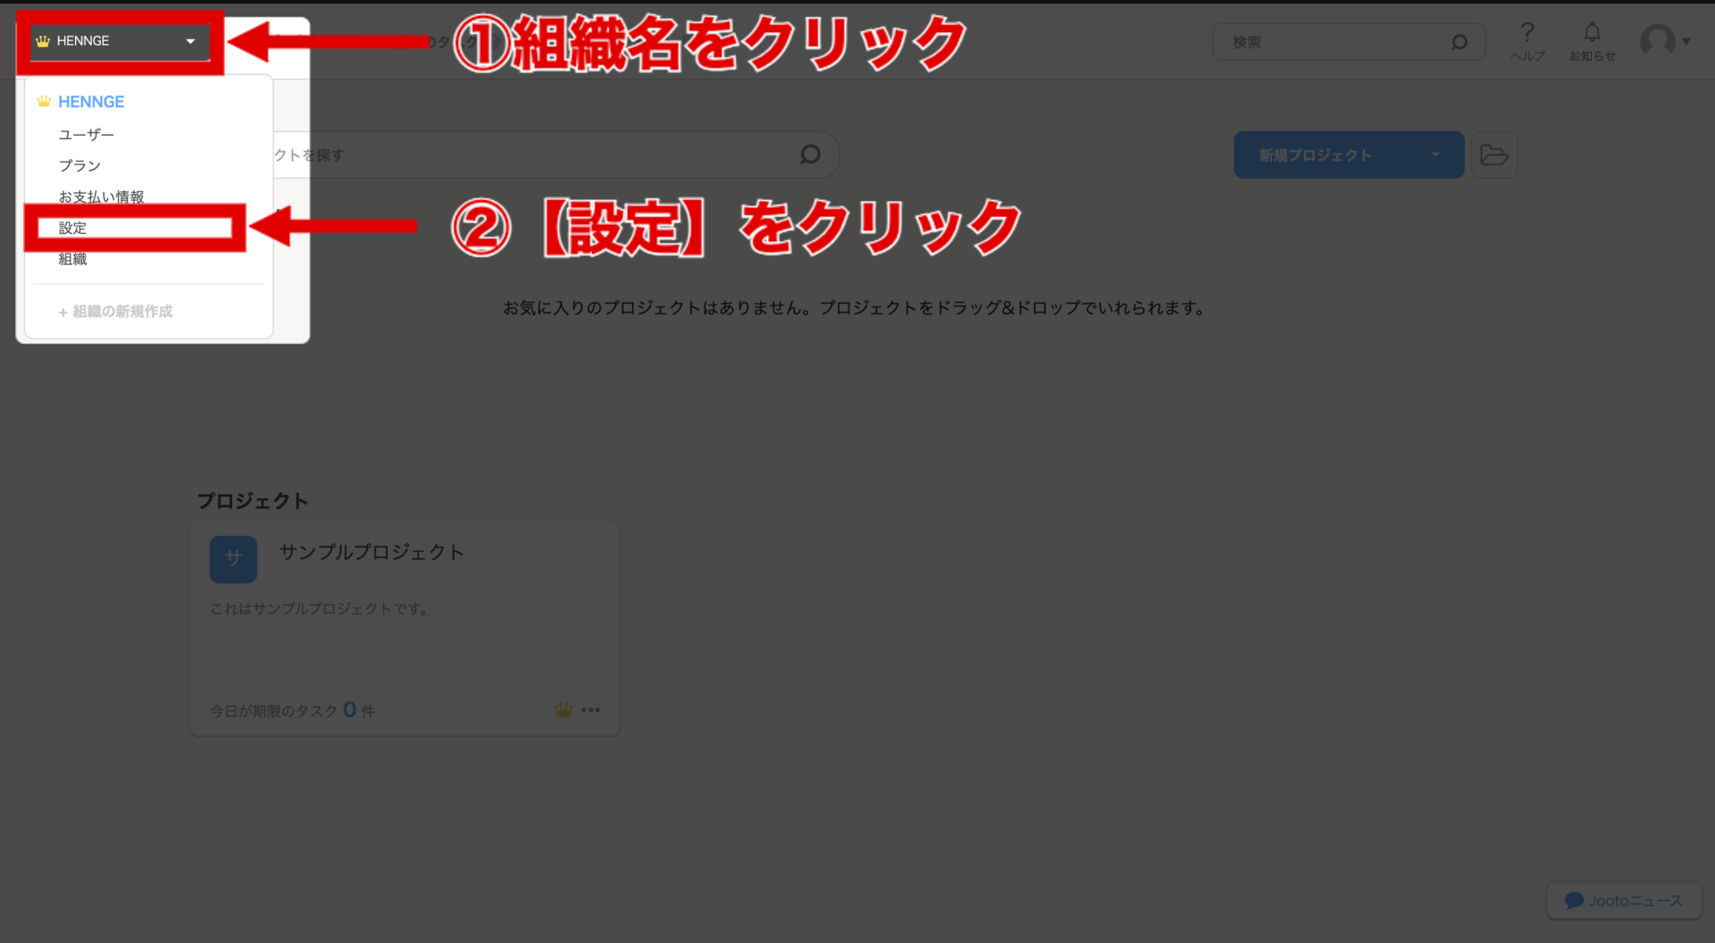Expand the HENNGE organization dropdown arrow
The height and width of the screenshot is (943, 1715).
(x=189, y=41)
